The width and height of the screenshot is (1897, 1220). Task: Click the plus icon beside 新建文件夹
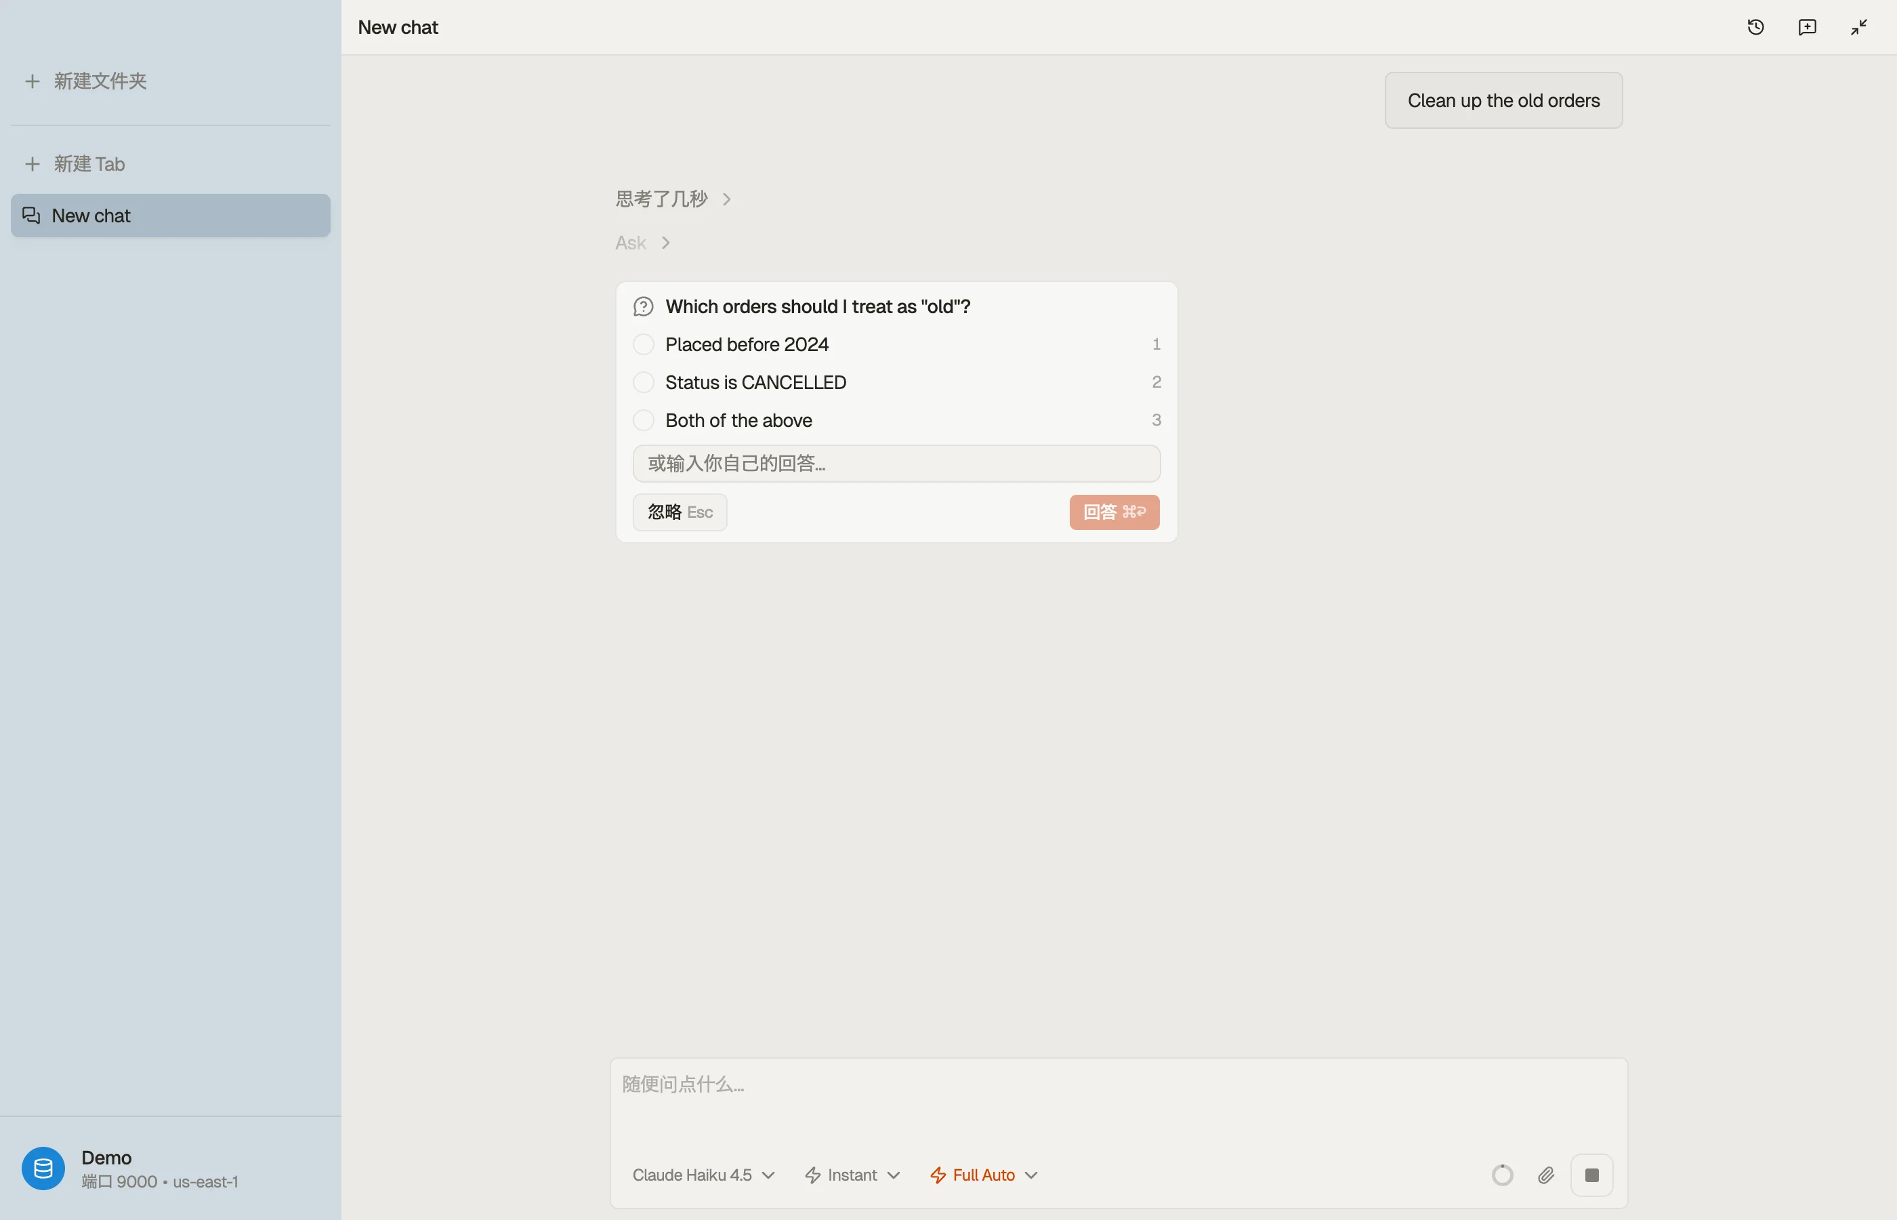[x=33, y=81]
